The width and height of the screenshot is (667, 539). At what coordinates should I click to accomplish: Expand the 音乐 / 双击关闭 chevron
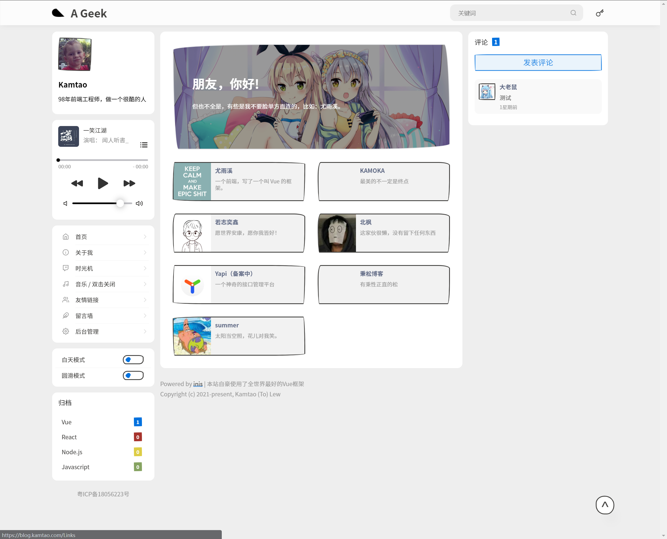click(145, 284)
